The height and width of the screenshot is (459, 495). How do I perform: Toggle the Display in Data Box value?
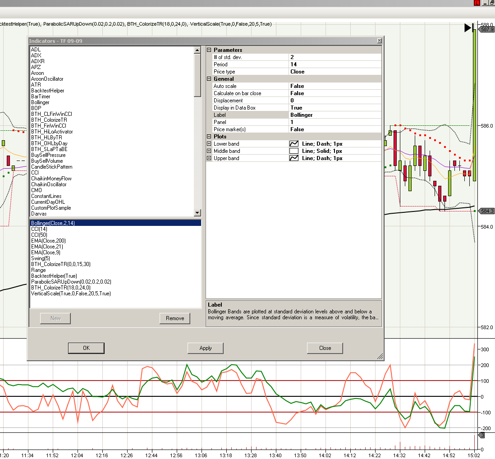point(335,108)
